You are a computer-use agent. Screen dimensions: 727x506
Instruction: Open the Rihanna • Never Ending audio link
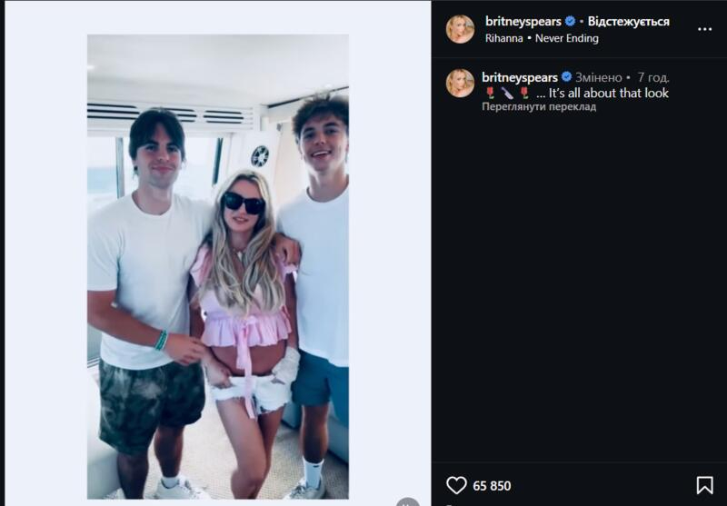coord(541,38)
